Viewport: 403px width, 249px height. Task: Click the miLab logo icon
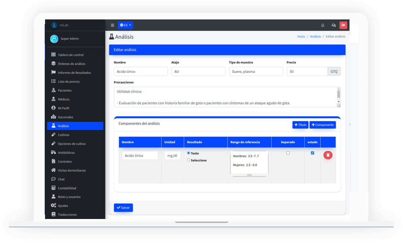pos(54,25)
